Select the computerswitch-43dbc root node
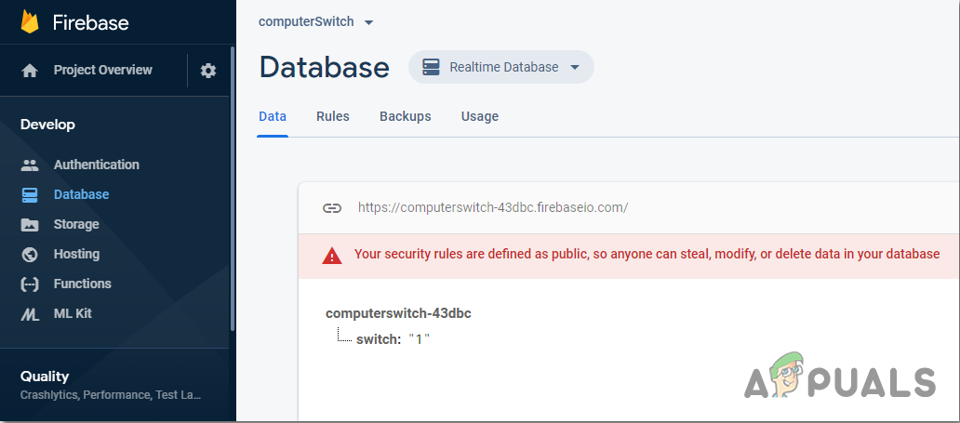The height and width of the screenshot is (423, 960). 398,313
